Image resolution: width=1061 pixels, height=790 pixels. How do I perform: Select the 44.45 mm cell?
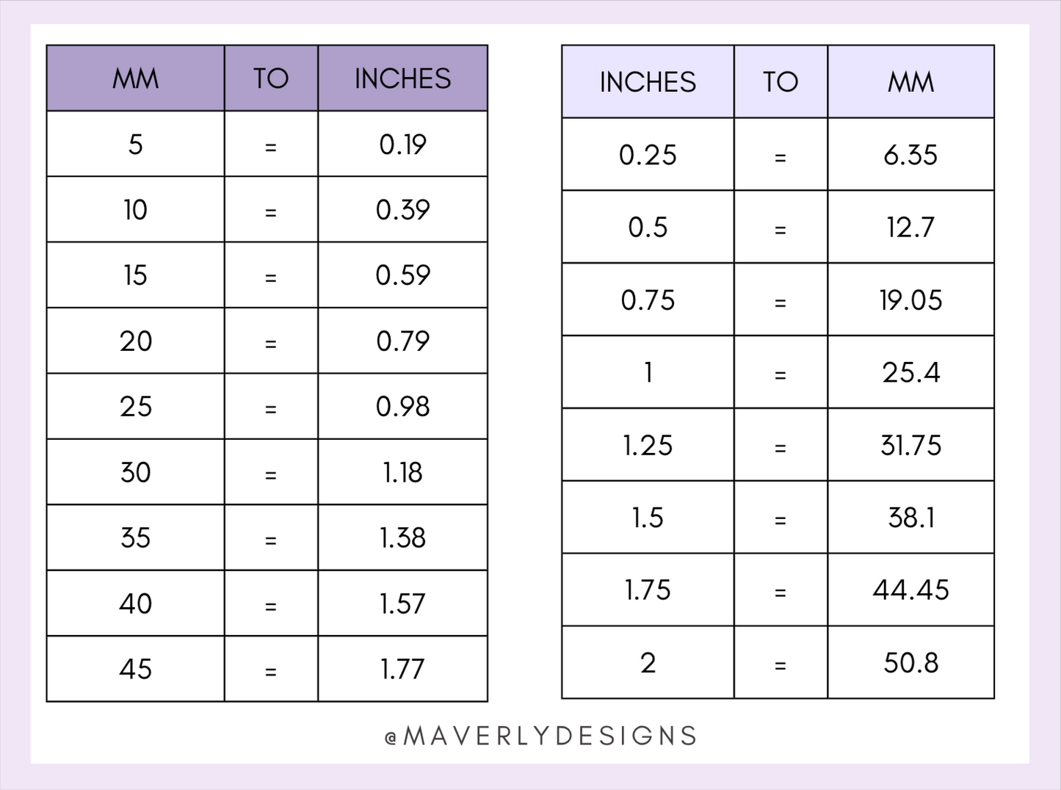coord(910,590)
